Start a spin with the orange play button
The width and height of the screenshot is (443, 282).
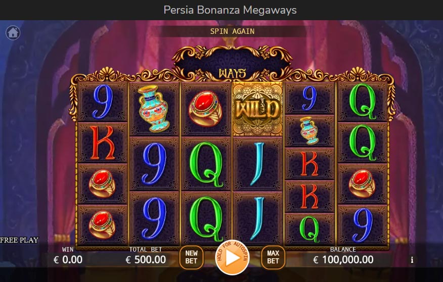pos(232,258)
